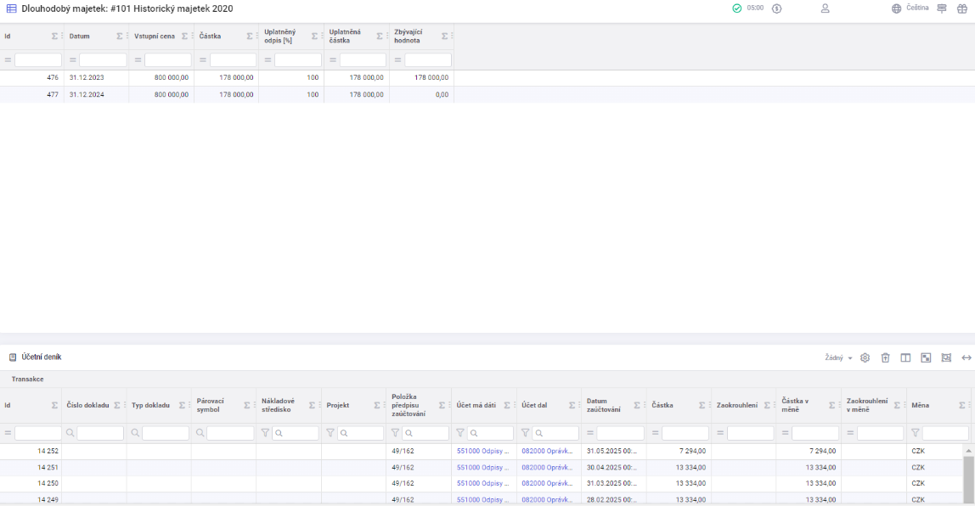The width and height of the screenshot is (975, 506).
Task: Click the sum icon in Vstupní cena column
Action: pos(184,36)
